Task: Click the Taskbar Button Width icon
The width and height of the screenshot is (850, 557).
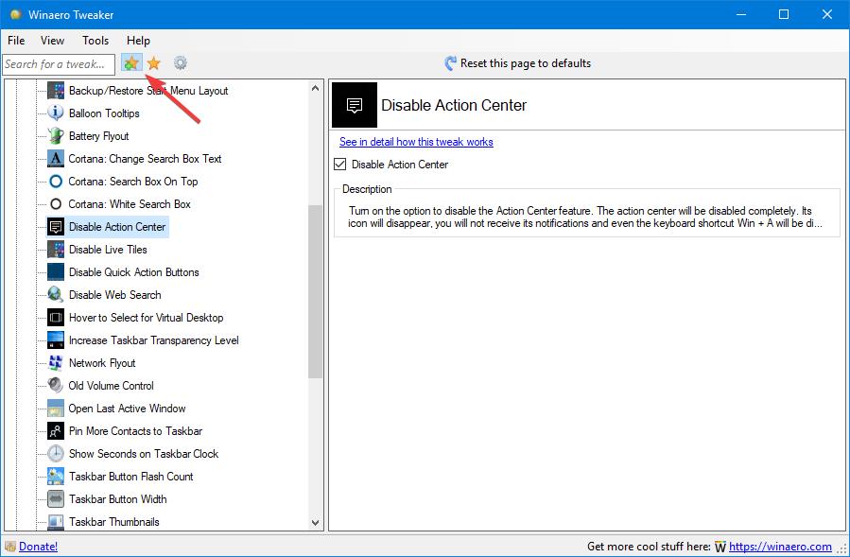Action: 55,499
